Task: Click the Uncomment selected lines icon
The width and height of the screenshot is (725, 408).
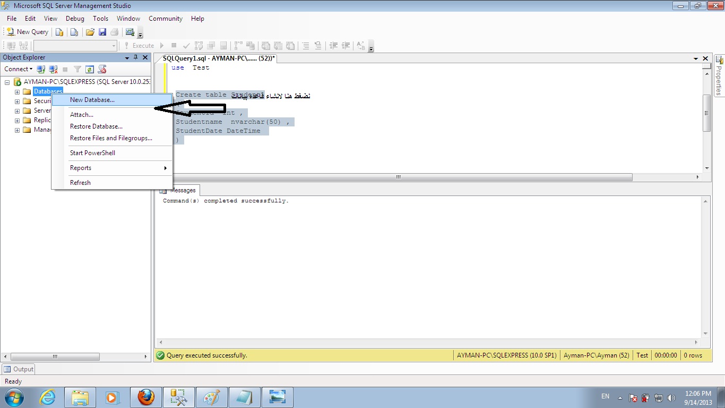Action: tap(318, 46)
